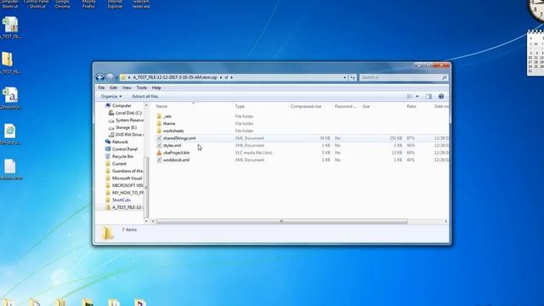Image resolution: width=544 pixels, height=306 pixels.
Task: Open the View menu
Action: 127,88
